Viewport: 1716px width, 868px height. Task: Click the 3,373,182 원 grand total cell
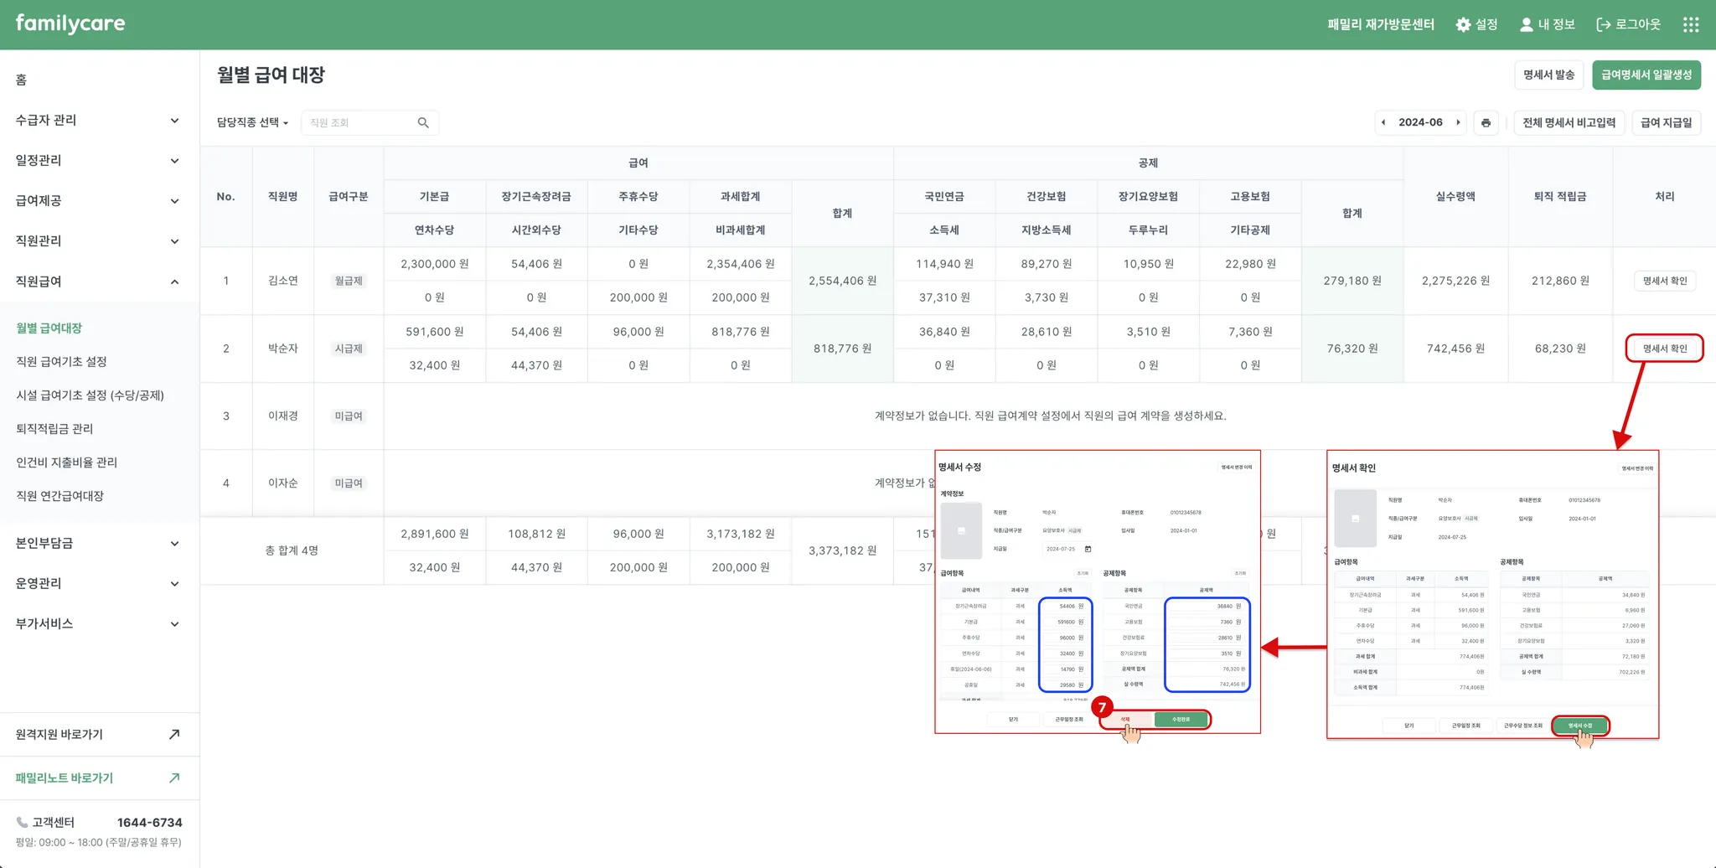(842, 550)
